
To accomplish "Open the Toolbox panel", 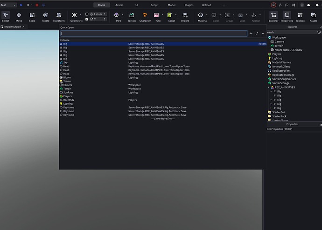I will point(300,17).
